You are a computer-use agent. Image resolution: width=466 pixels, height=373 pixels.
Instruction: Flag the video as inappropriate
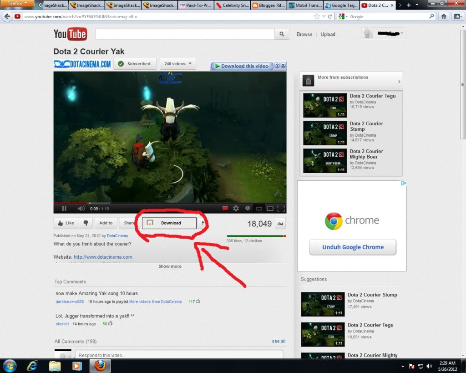tap(203, 223)
